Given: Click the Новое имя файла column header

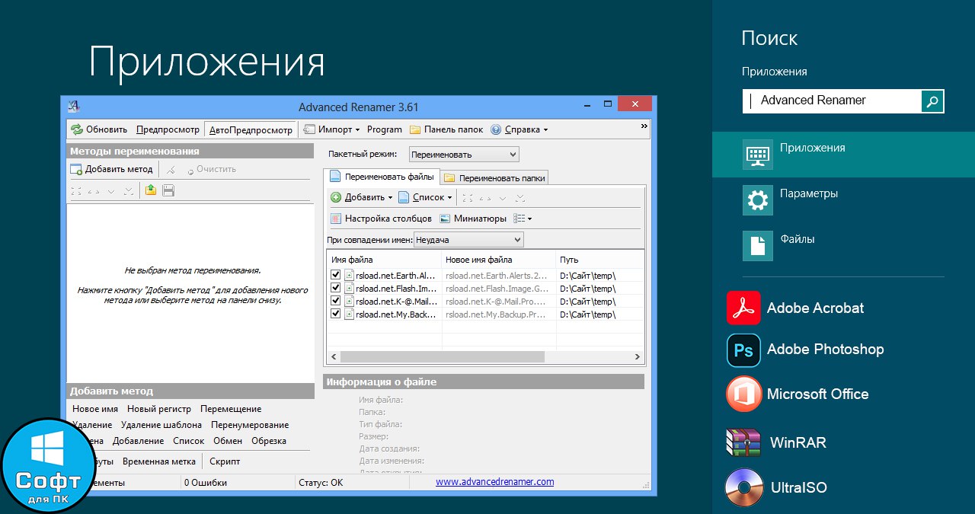Looking at the screenshot, I should pyautogui.click(x=499, y=260).
